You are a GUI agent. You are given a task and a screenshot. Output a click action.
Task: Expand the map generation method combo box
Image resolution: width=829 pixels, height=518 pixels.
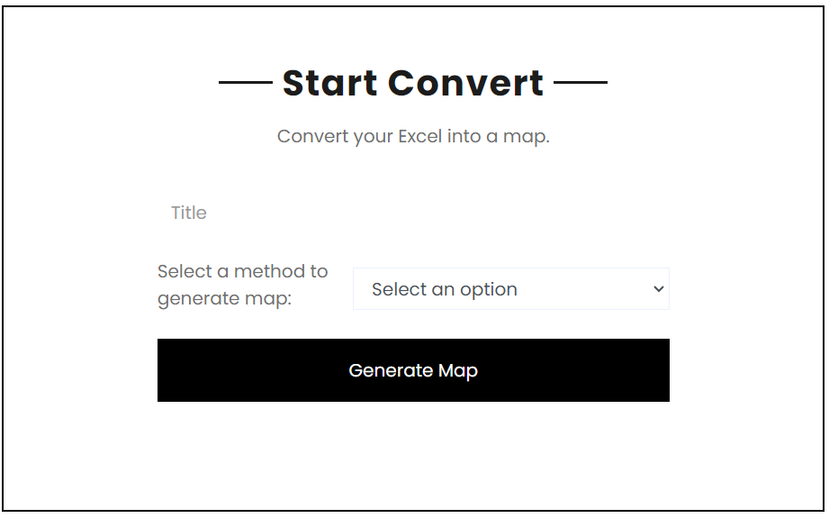pos(510,289)
